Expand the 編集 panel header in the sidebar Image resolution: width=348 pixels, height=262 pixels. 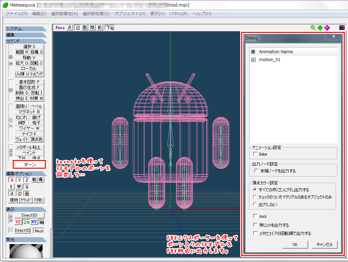pyautogui.click(x=26, y=35)
